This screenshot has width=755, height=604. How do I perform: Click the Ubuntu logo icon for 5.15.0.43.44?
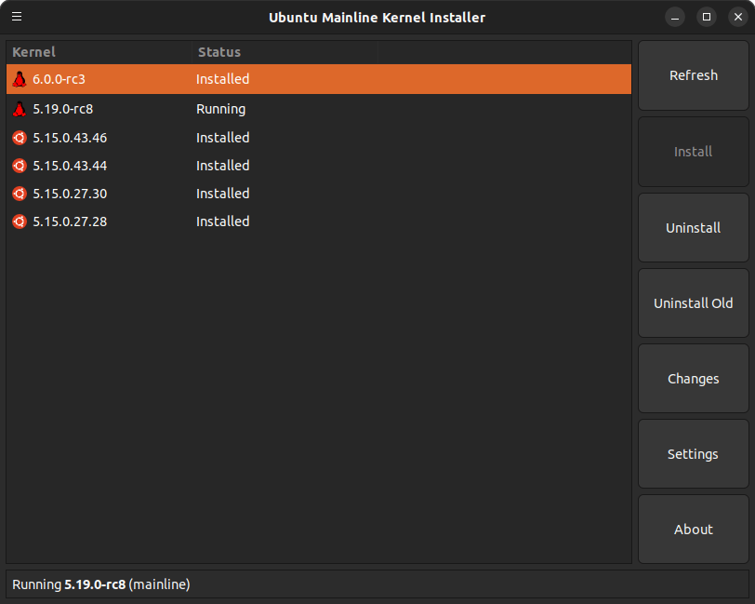point(20,166)
